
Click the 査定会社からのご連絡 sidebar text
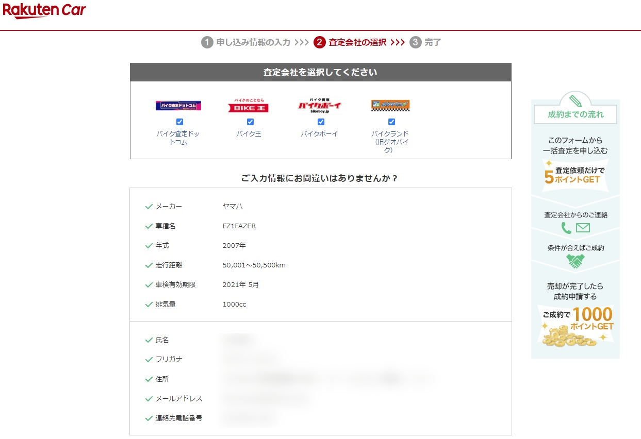(x=576, y=215)
